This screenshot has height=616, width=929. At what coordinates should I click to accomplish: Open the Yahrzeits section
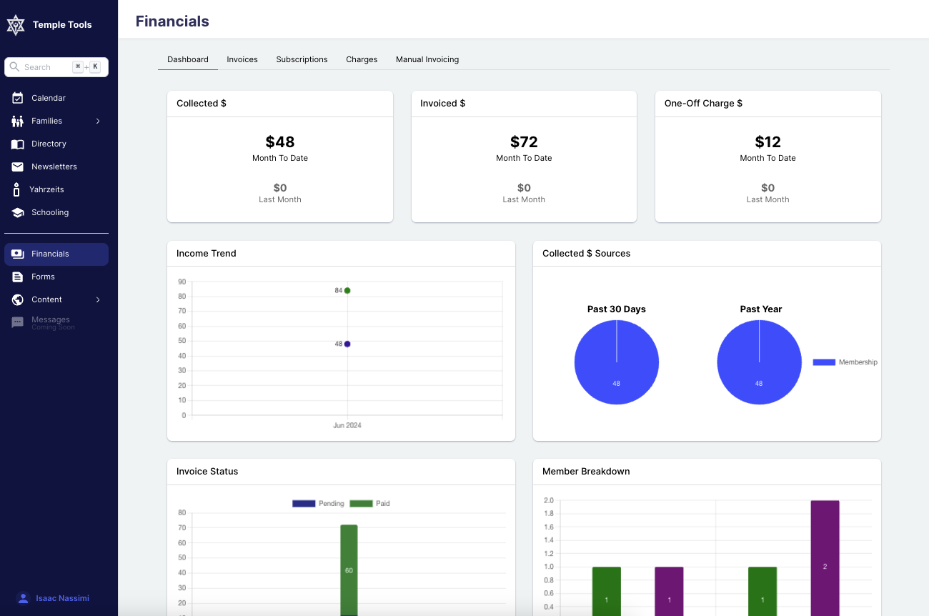18,189
